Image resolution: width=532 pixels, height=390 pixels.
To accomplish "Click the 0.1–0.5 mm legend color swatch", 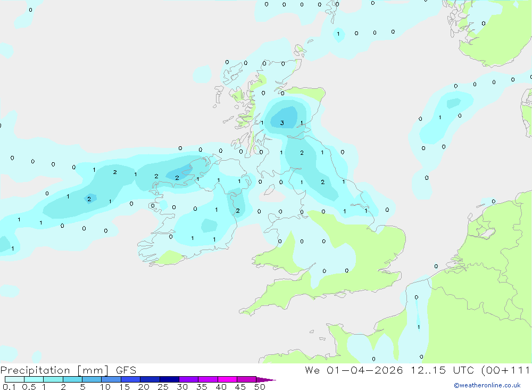I will point(14,379).
